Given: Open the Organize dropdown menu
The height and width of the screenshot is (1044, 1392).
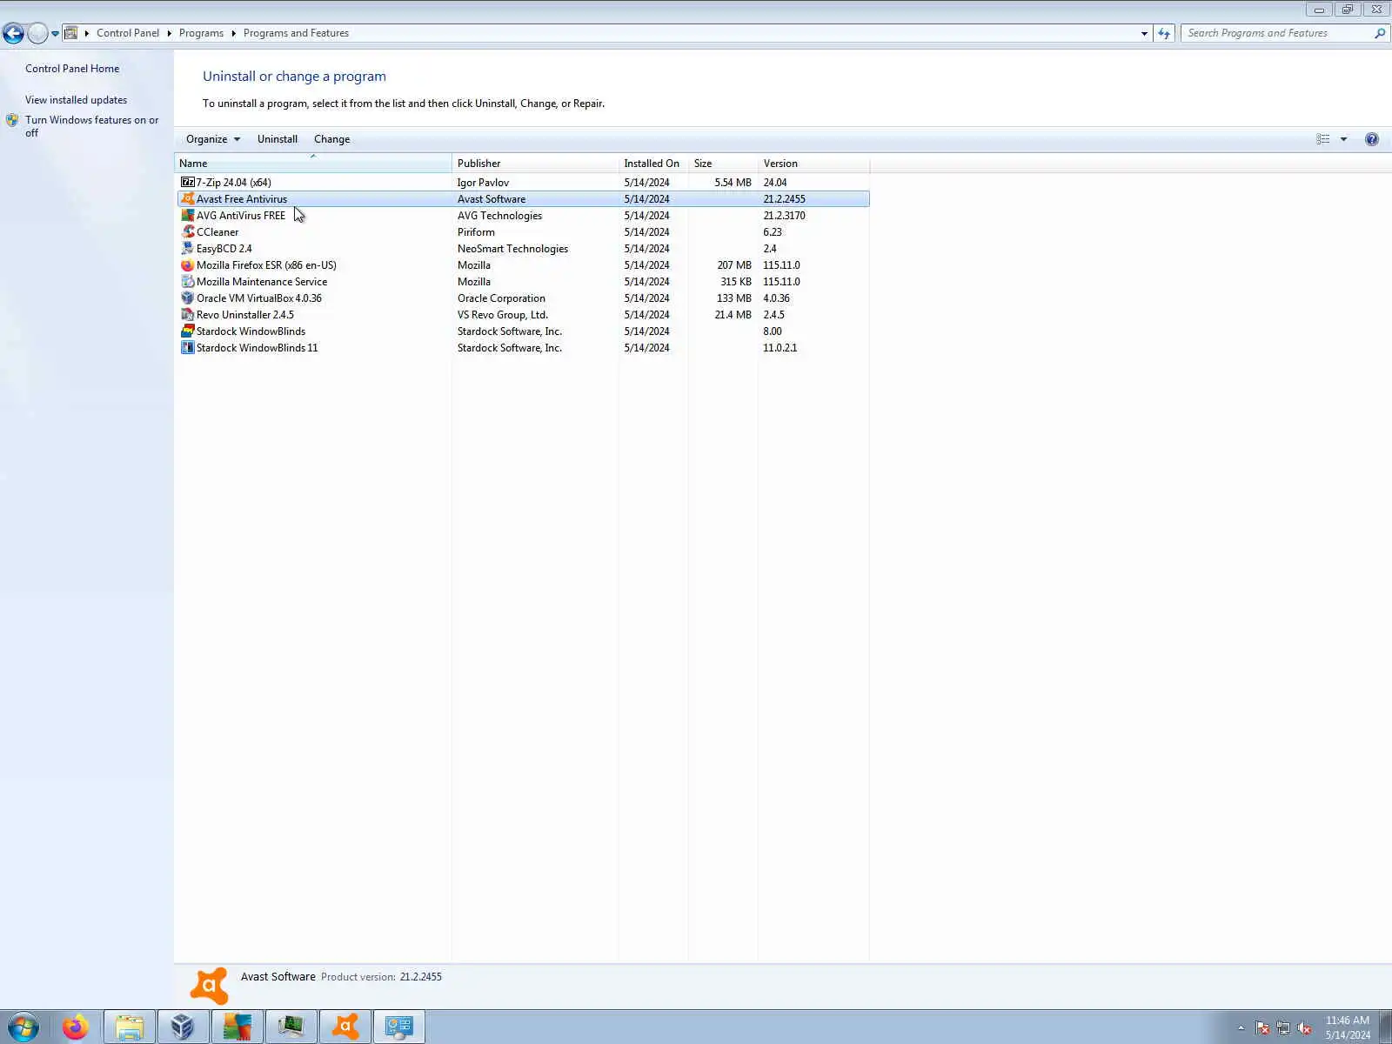Looking at the screenshot, I should 213,139.
